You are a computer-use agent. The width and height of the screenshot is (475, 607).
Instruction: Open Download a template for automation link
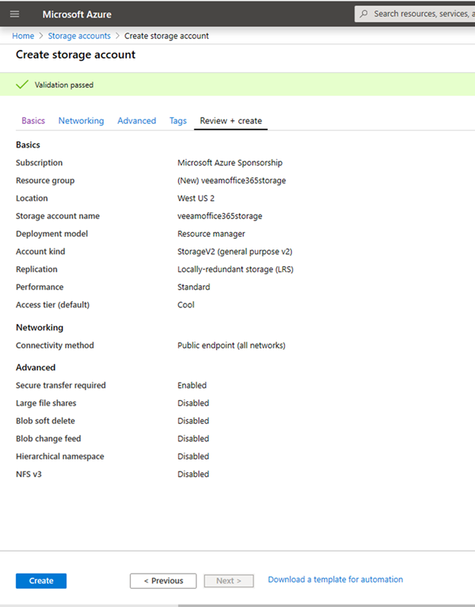coord(336,580)
